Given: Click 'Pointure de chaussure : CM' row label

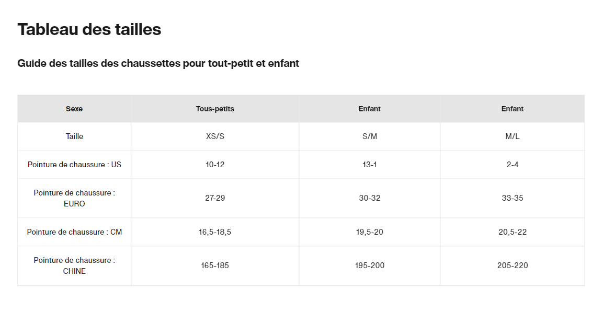Looking at the screenshot, I should point(74,232).
